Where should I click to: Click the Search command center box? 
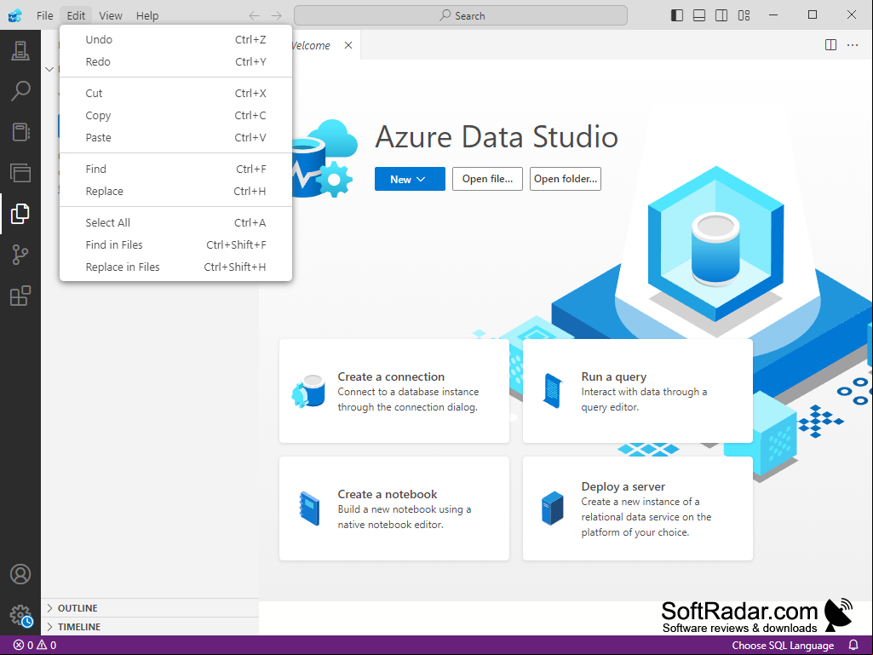coord(461,15)
